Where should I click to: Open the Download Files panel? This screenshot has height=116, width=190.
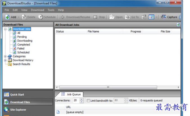click(x=28, y=102)
